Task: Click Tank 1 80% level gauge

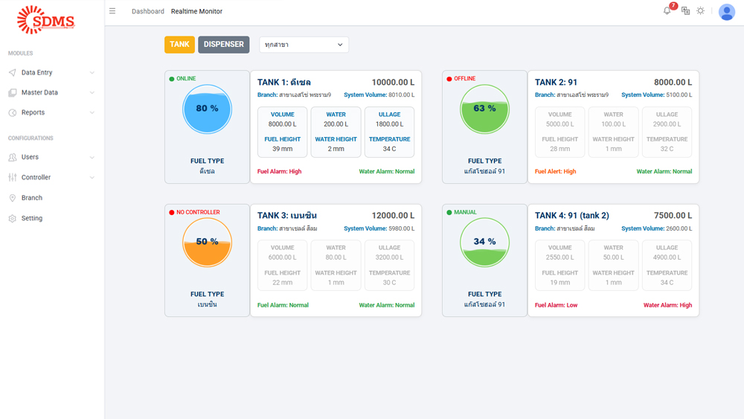Action: 207,109
